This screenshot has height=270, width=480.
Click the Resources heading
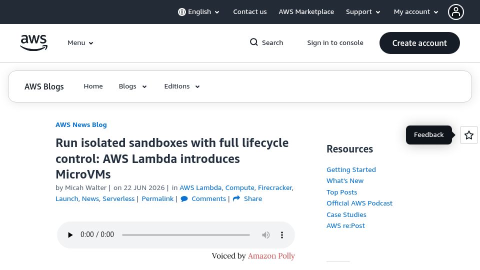349,149
